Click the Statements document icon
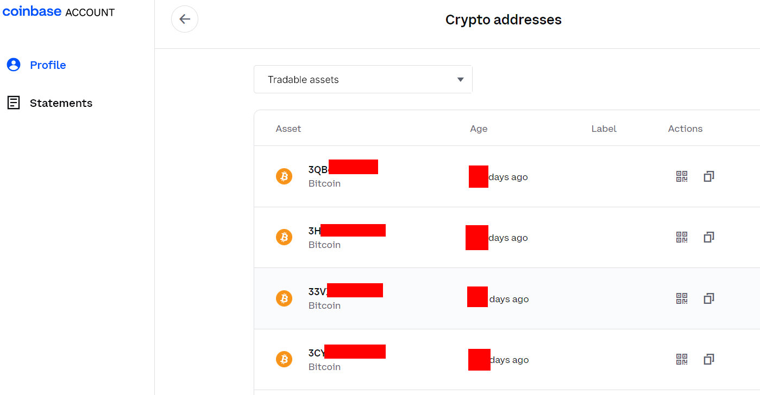 [x=14, y=103]
